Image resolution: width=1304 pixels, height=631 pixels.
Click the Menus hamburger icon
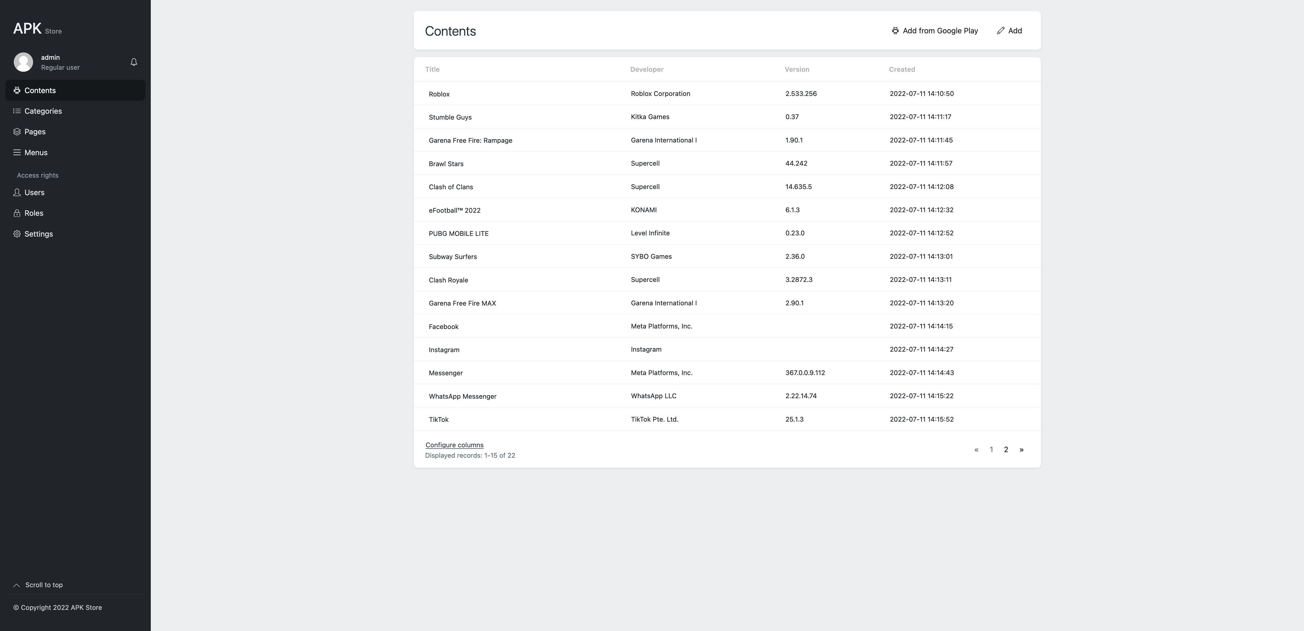coord(17,153)
